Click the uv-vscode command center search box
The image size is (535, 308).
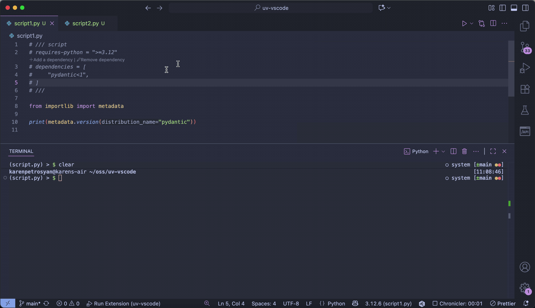pos(271,8)
